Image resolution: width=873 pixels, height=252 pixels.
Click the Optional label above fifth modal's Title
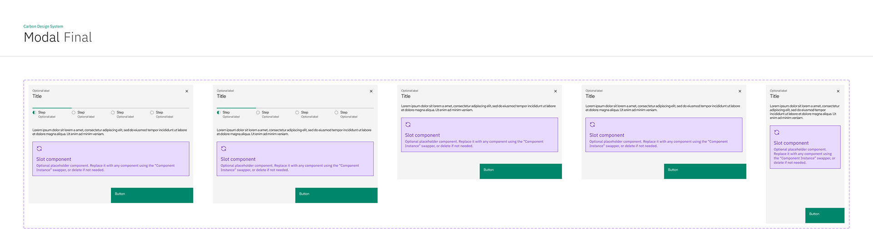pos(778,91)
